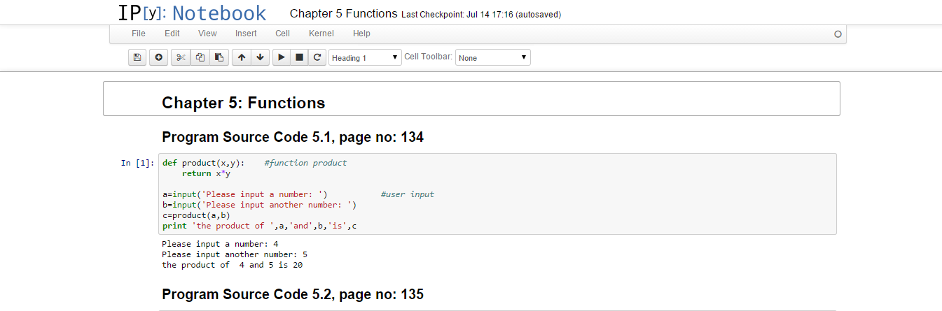Click the Save notebook icon
This screenshot has height=311, width=942.
pos(137,57)
